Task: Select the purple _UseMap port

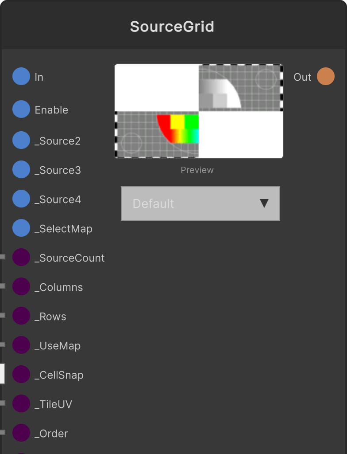Action: (x=21, y=345)
